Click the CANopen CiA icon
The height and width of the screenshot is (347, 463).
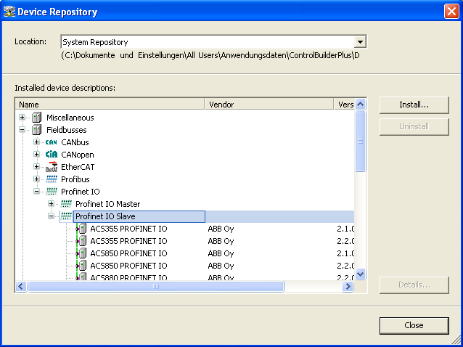click(x=51, y=155)
